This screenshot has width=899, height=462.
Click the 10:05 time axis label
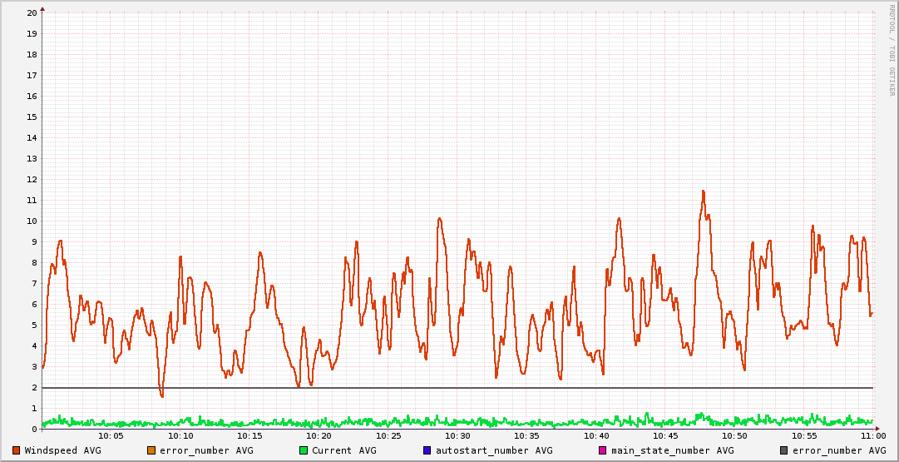click(111, 435)
